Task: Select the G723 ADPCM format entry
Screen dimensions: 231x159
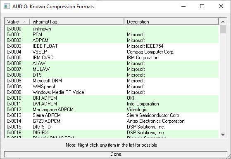Action: (x=46, y=121)
